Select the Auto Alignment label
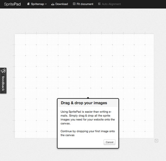 point(111,4)
